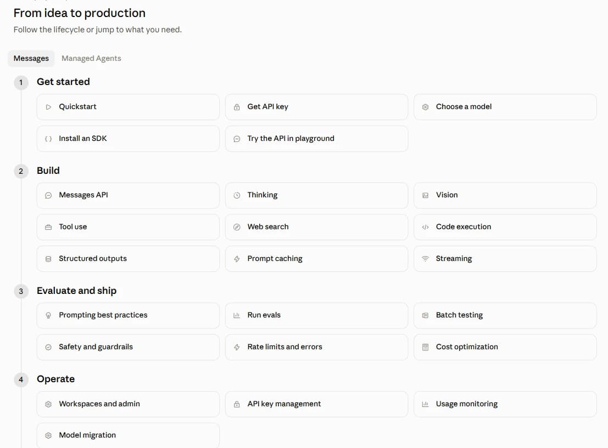Go to Install an SDK

(x=128, y=139)
